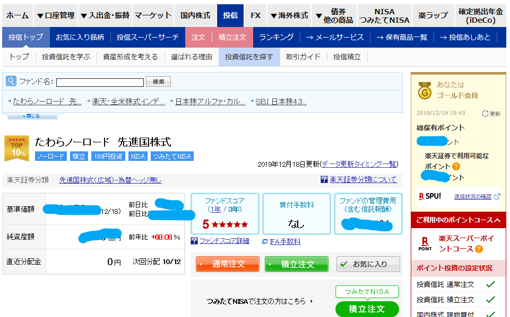
Task: Open the 海外株式 dropdown menu
Action: tap(289, 15)
